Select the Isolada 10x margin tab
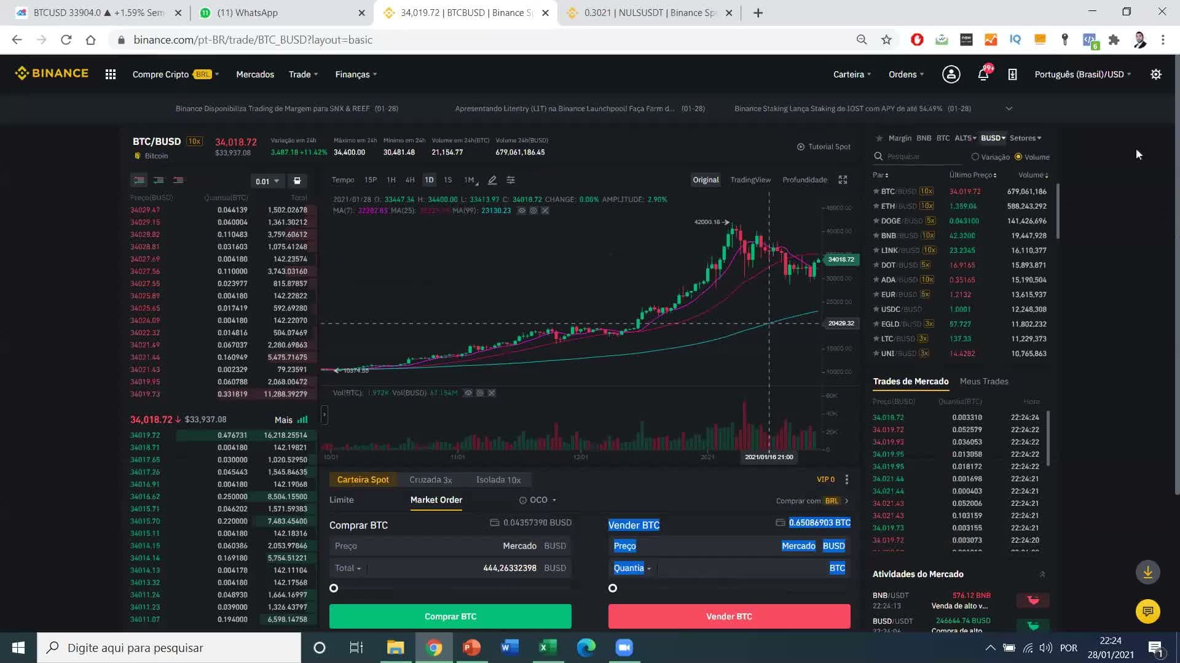1180x663 pixels. pos(498,479)
